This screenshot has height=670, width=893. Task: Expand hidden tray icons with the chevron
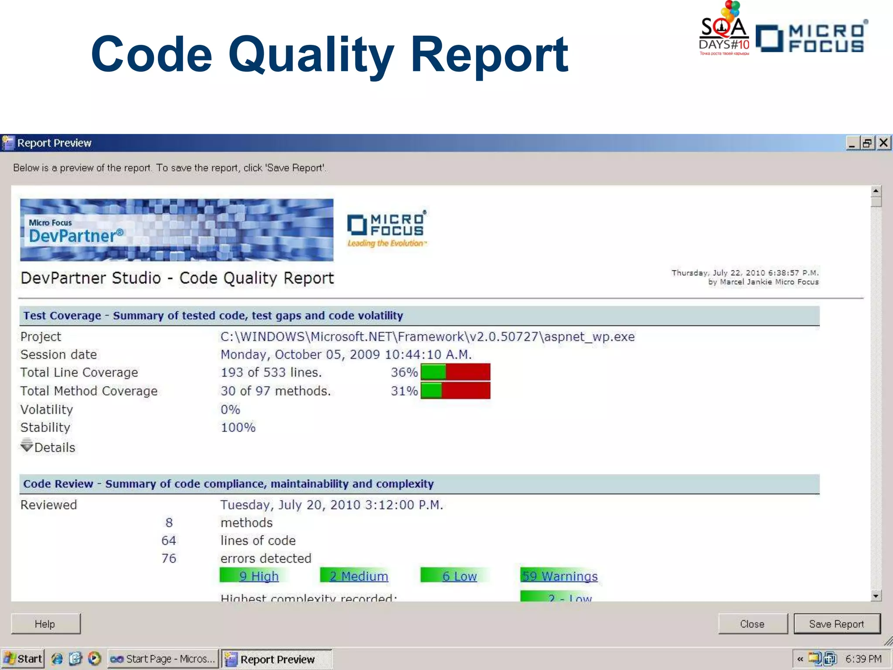(800, 659)
